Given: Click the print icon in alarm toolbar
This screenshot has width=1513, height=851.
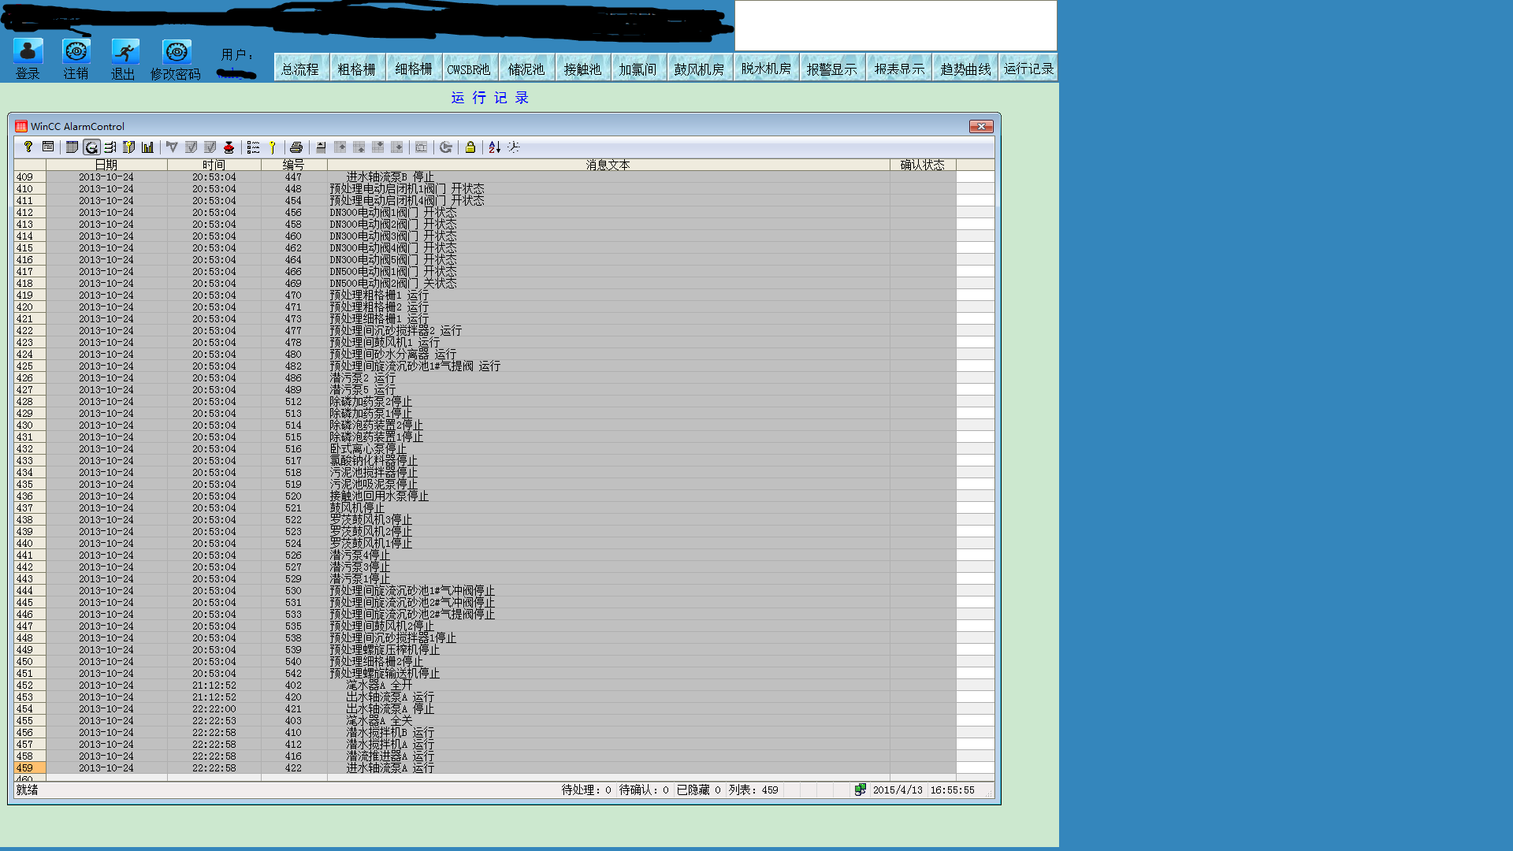Looking at the screenshot, I should pyautogui.click(x=296, y=147).
